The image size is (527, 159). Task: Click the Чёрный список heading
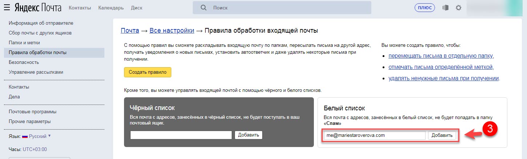(152, 108)
